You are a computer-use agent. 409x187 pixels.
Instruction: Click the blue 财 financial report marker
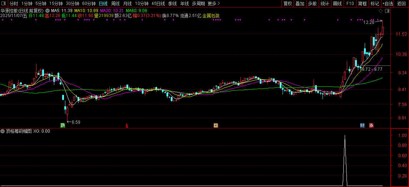click(x=362, y=125)
